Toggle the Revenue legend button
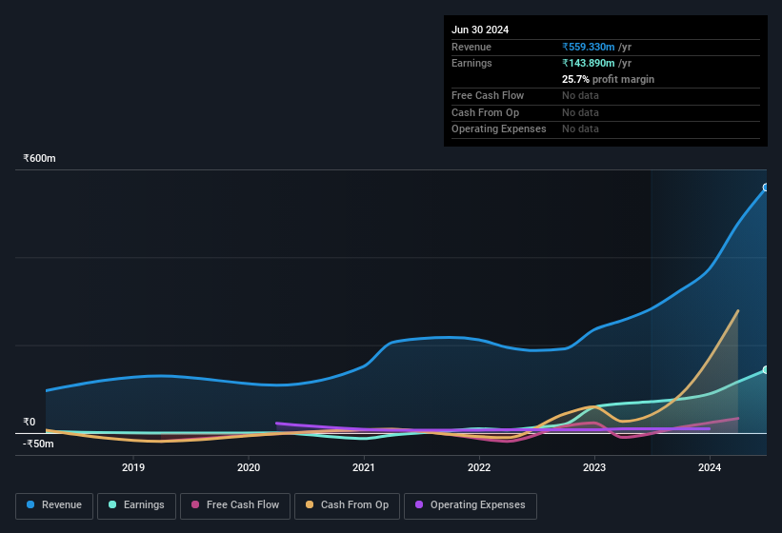782x533 pixels. tap(54, 505)
